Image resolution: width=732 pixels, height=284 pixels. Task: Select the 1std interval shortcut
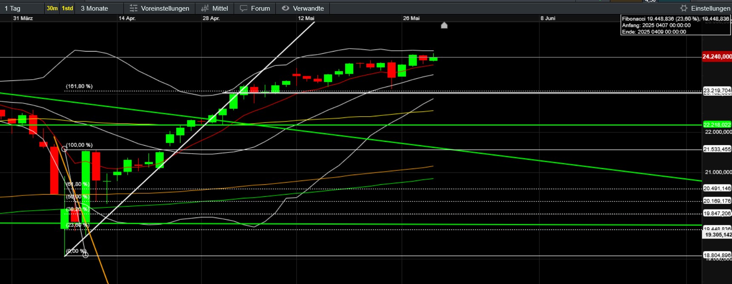[67, 8]
